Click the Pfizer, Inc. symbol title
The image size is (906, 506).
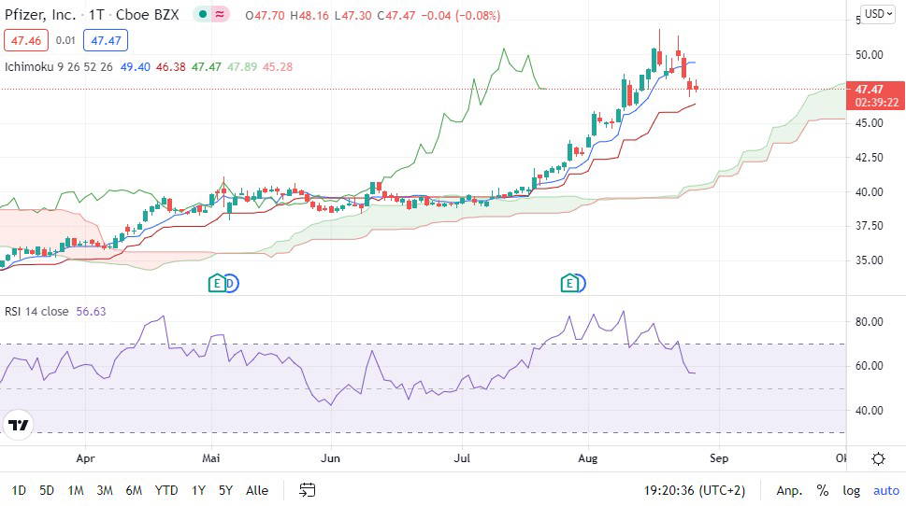40,15
